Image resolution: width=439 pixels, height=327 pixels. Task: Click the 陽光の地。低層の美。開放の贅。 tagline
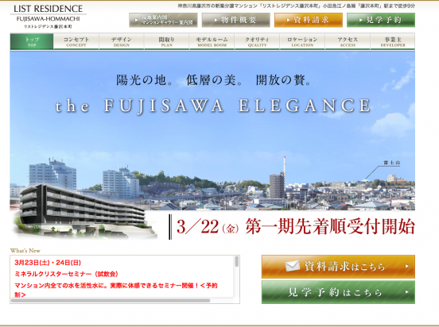(x=214, y=80)
